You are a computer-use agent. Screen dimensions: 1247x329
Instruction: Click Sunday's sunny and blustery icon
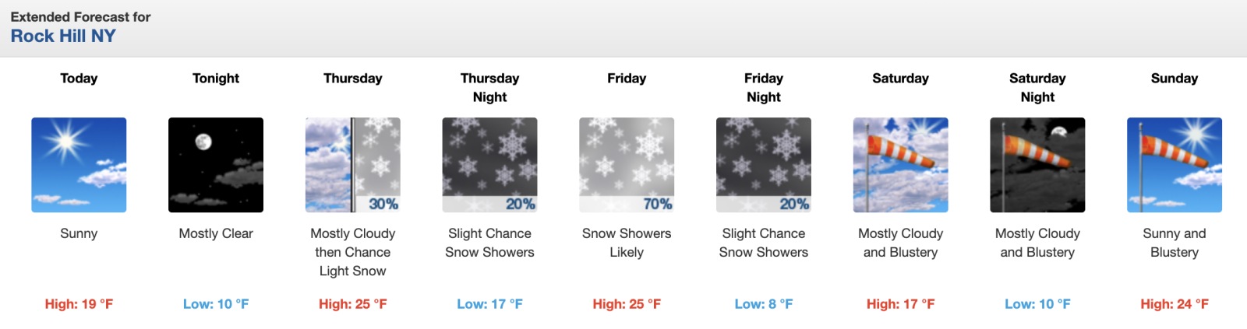(x=1175, y=165)
